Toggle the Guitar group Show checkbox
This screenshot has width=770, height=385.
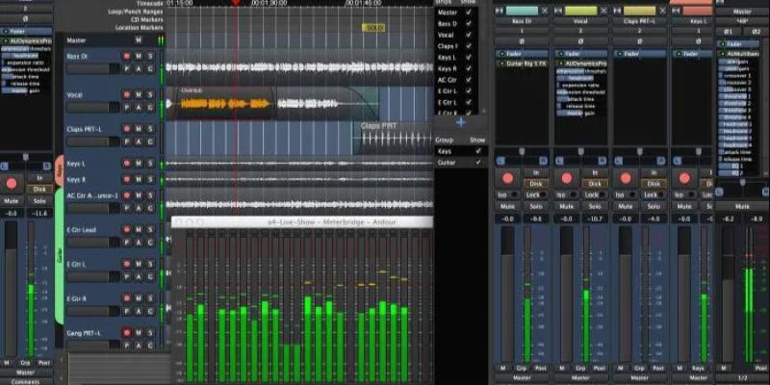(475, 163)
